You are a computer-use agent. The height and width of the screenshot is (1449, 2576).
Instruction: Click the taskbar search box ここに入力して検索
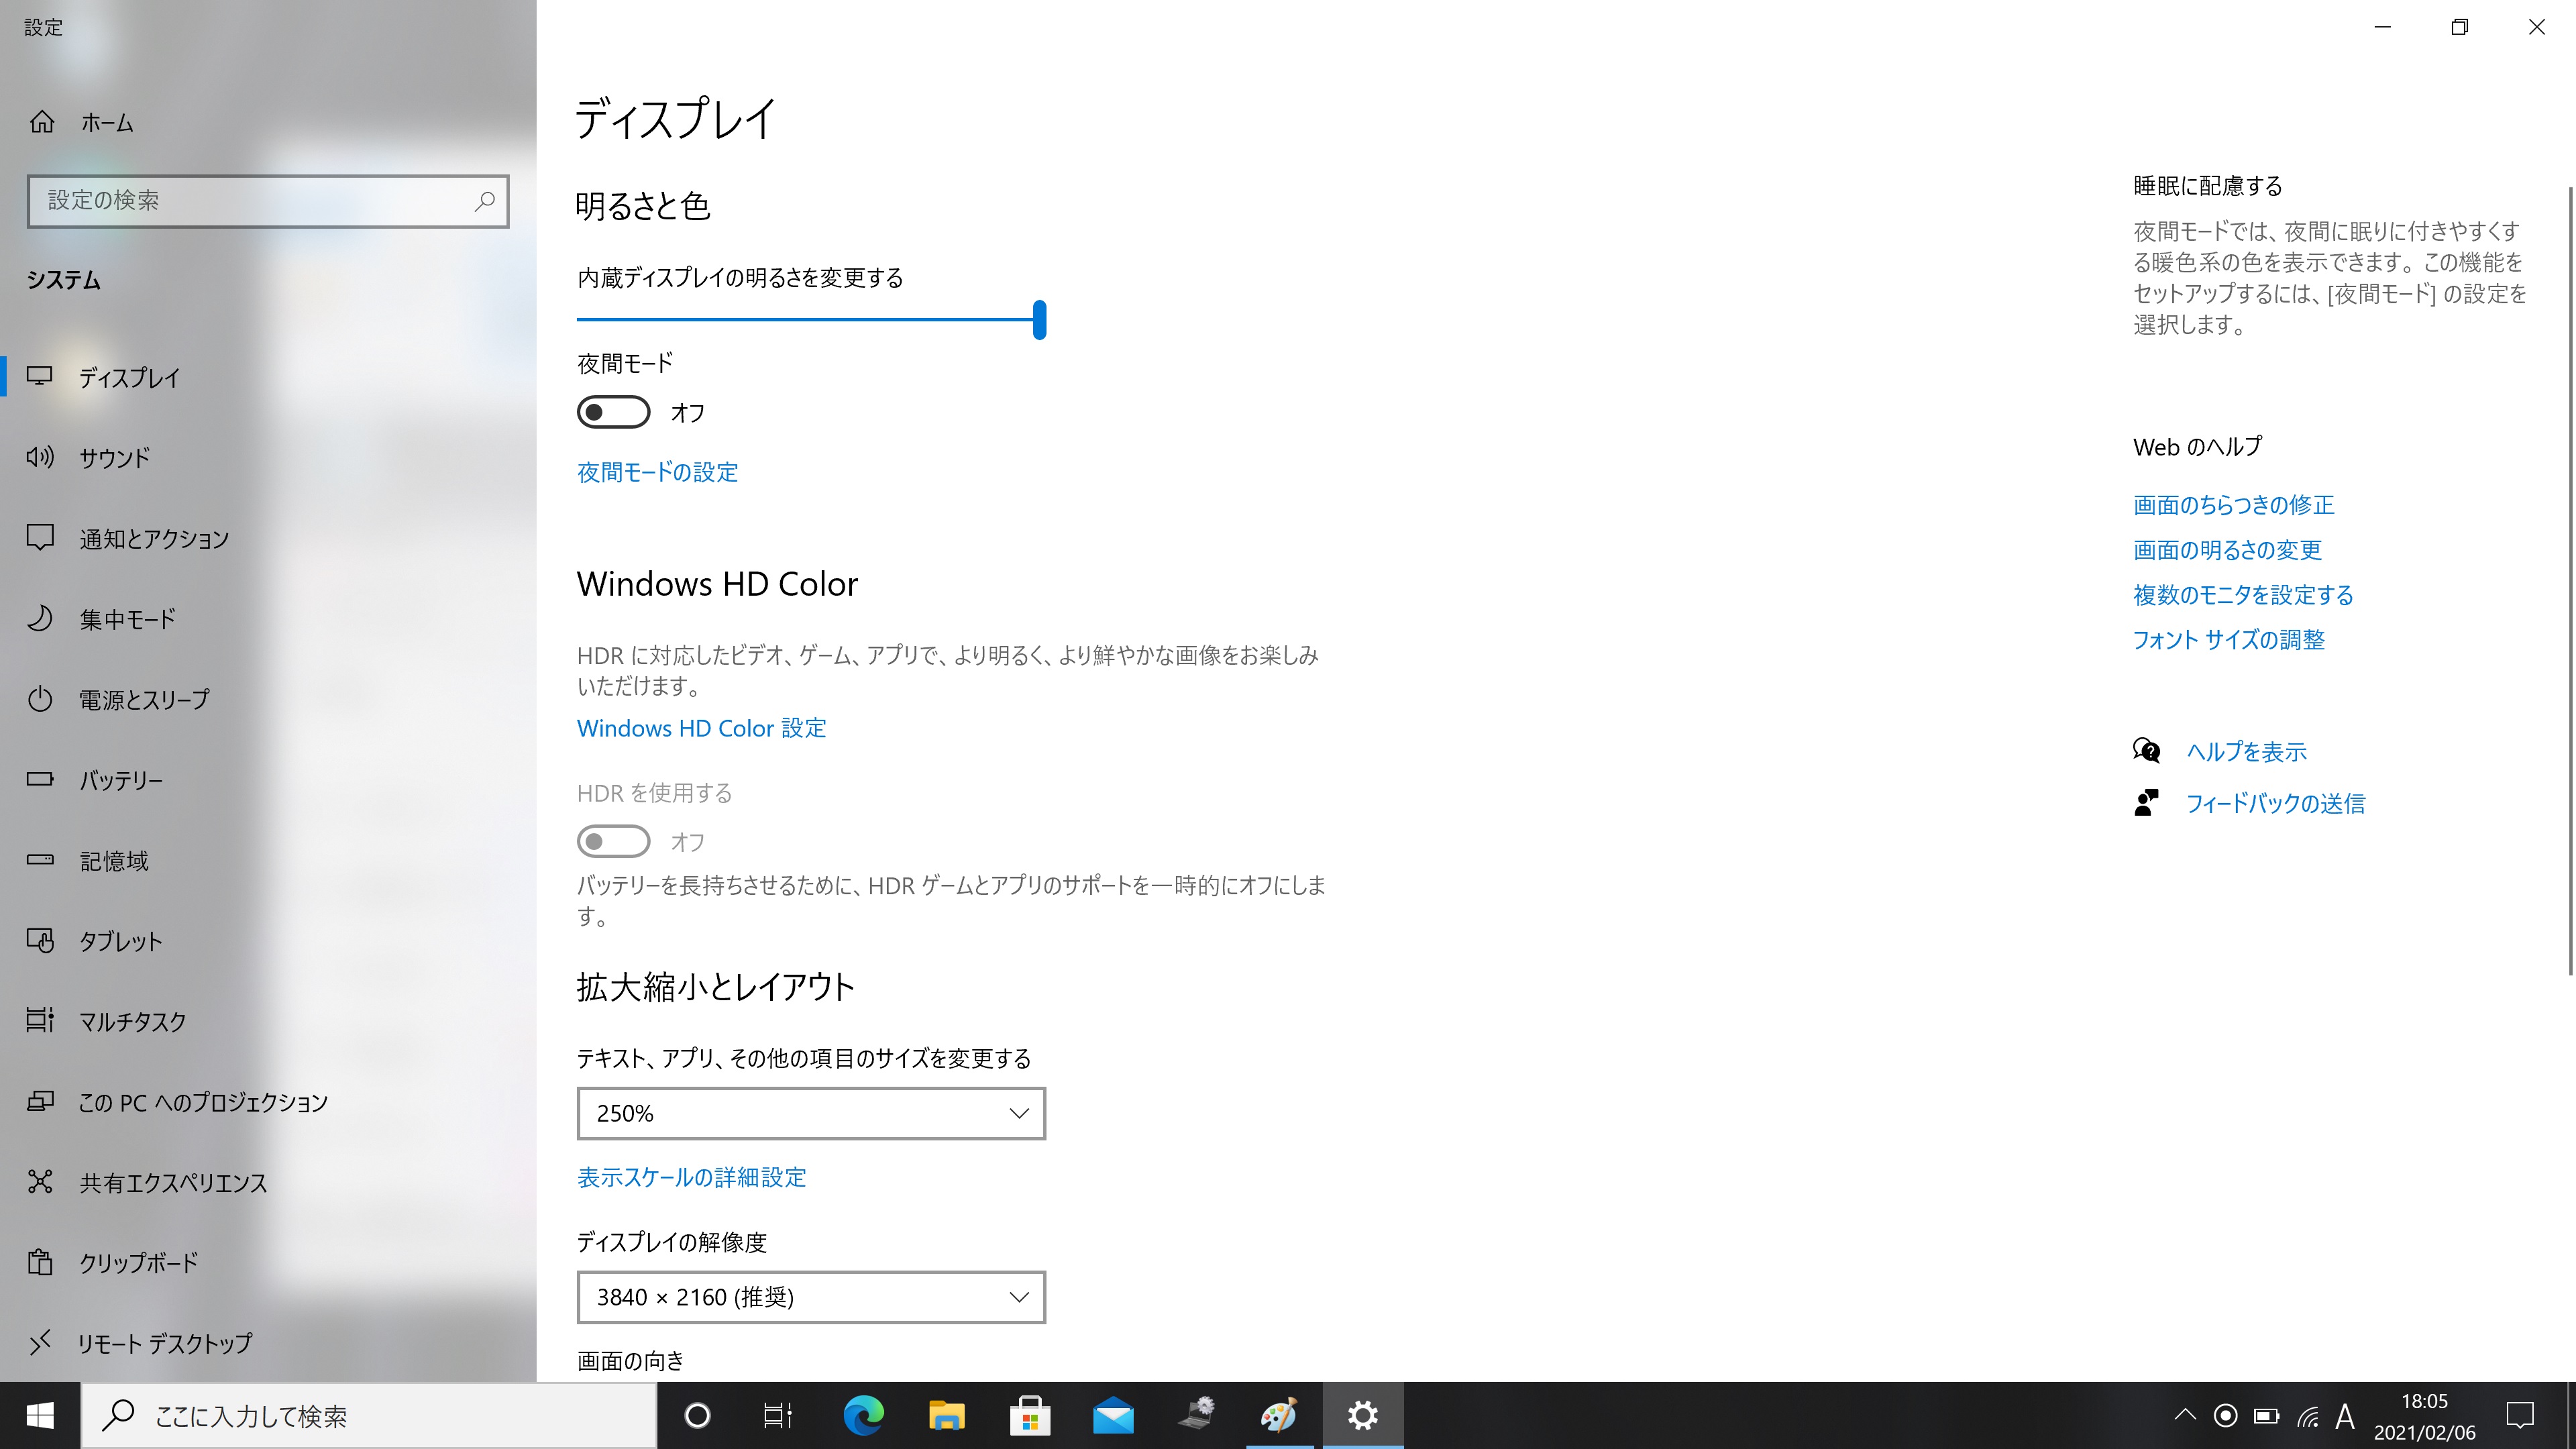tap(368, 1415)
